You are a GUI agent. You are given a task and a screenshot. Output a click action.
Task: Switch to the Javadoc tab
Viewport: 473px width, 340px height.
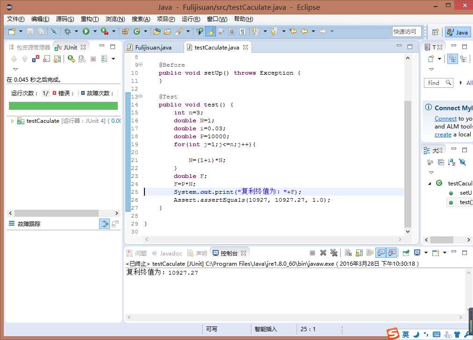pos(167,253)
